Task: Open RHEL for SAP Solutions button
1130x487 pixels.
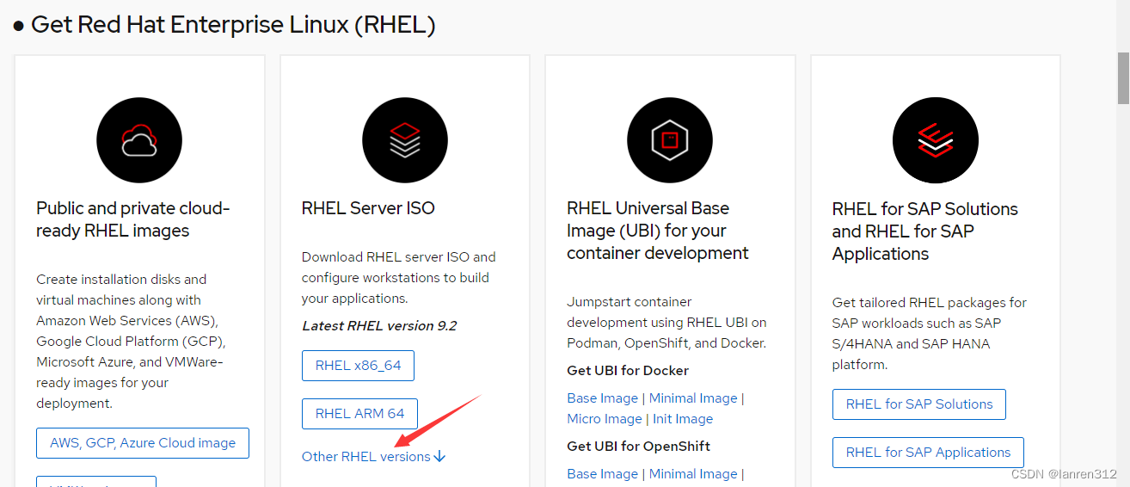Action: click(919, 404)
